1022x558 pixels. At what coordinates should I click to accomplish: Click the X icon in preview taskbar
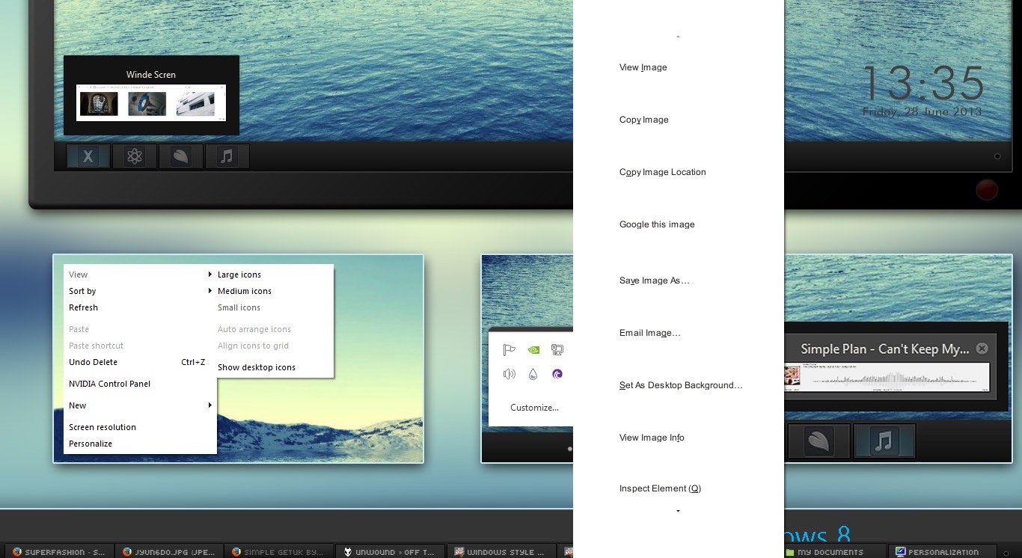tap(88, 156)
